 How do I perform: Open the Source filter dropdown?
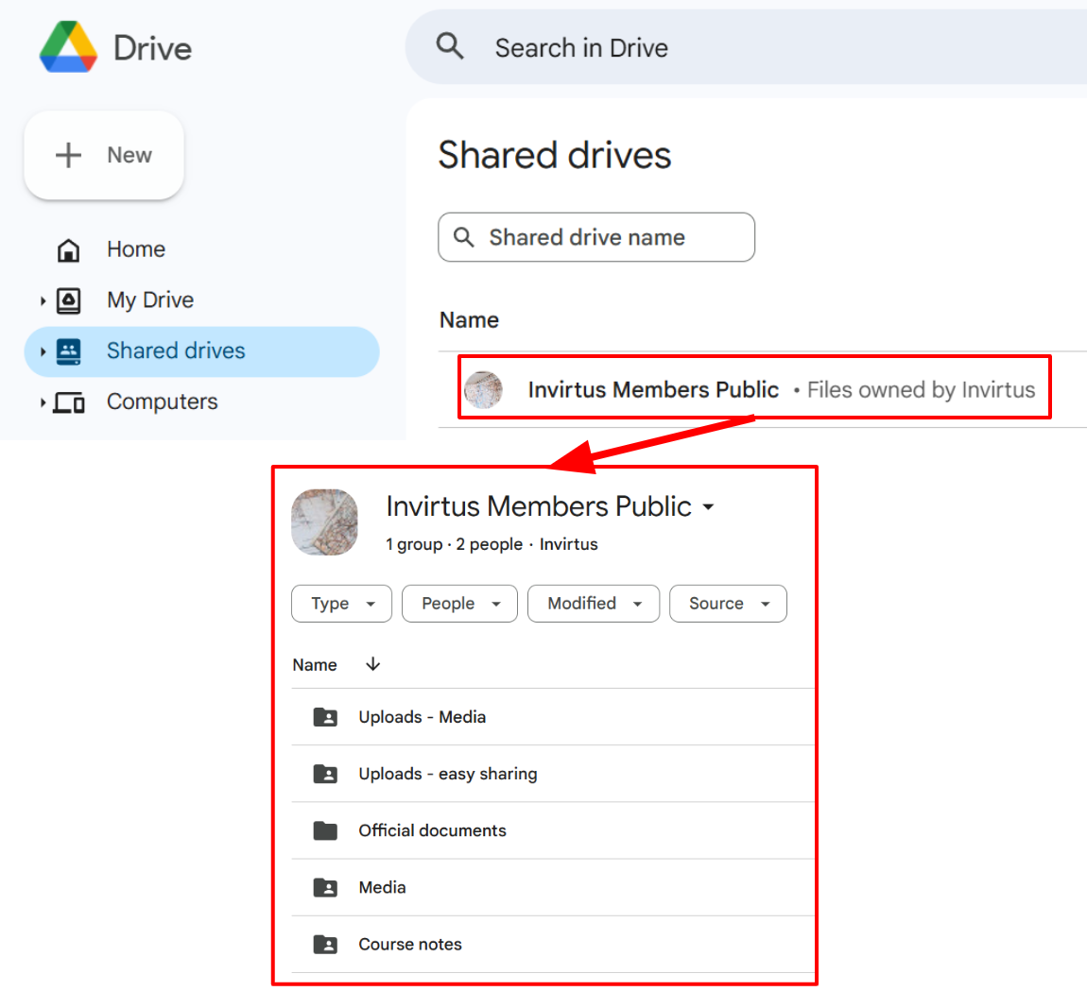click(x=728, y=604)
